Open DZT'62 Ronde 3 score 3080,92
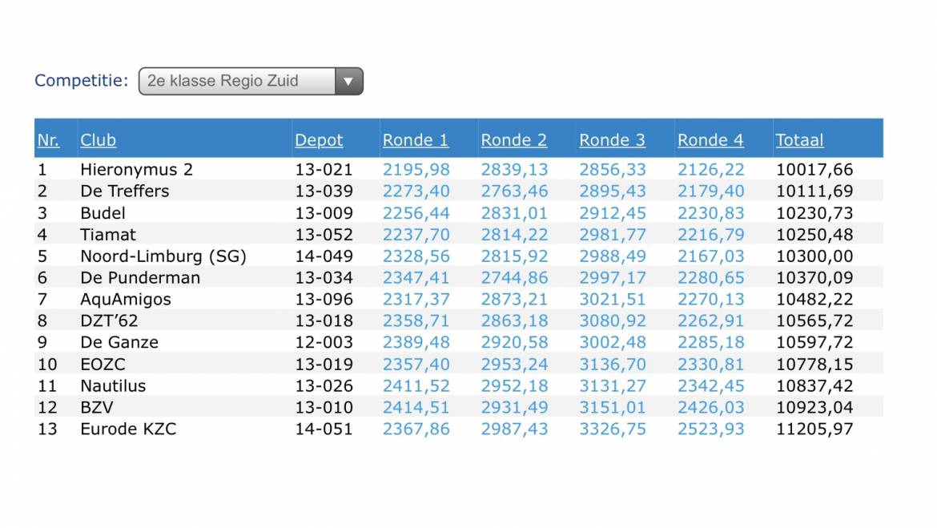The height and width of the screenshot is (528, 937). [x=613, y=321]
